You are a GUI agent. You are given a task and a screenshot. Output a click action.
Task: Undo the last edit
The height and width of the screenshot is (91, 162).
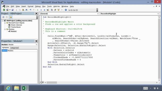tap(30, 10)
